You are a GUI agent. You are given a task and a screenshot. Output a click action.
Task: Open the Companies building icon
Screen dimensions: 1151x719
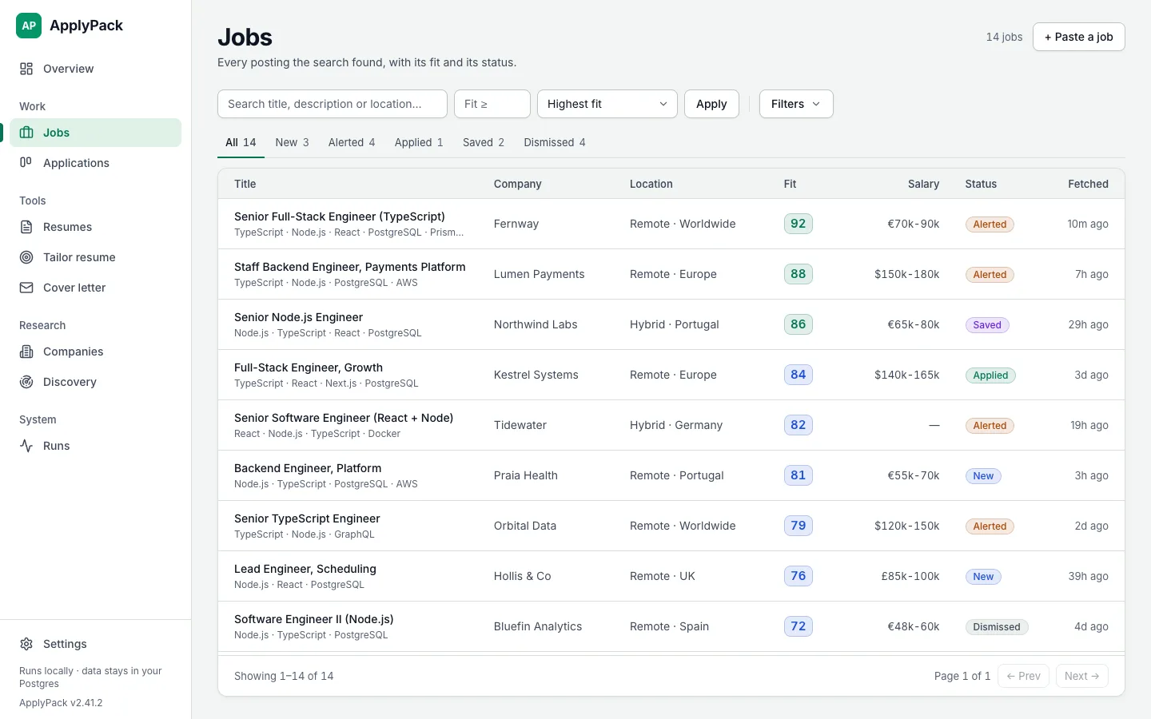point(26,352)
